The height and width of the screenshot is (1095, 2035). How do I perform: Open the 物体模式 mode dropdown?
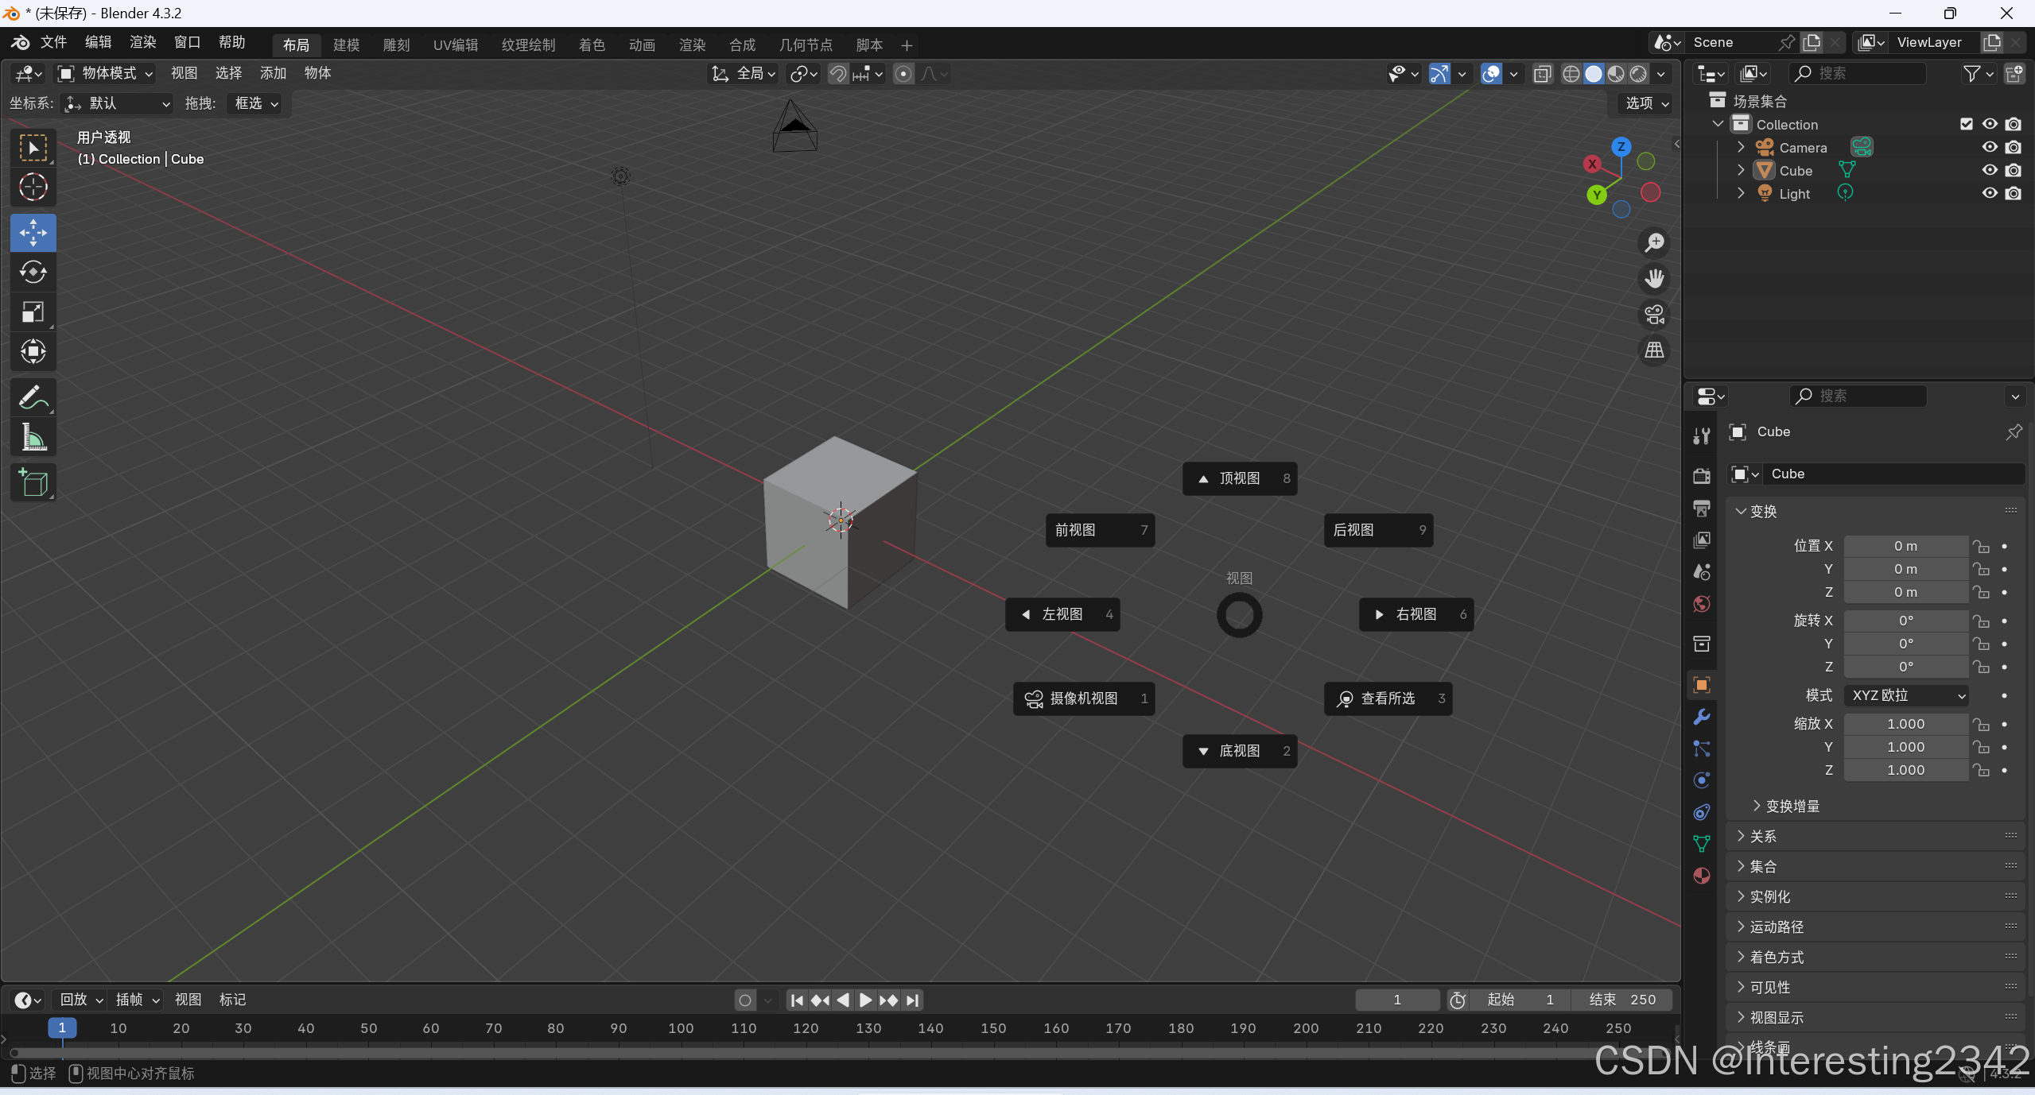pyautogui.click(x=106, y=73)
